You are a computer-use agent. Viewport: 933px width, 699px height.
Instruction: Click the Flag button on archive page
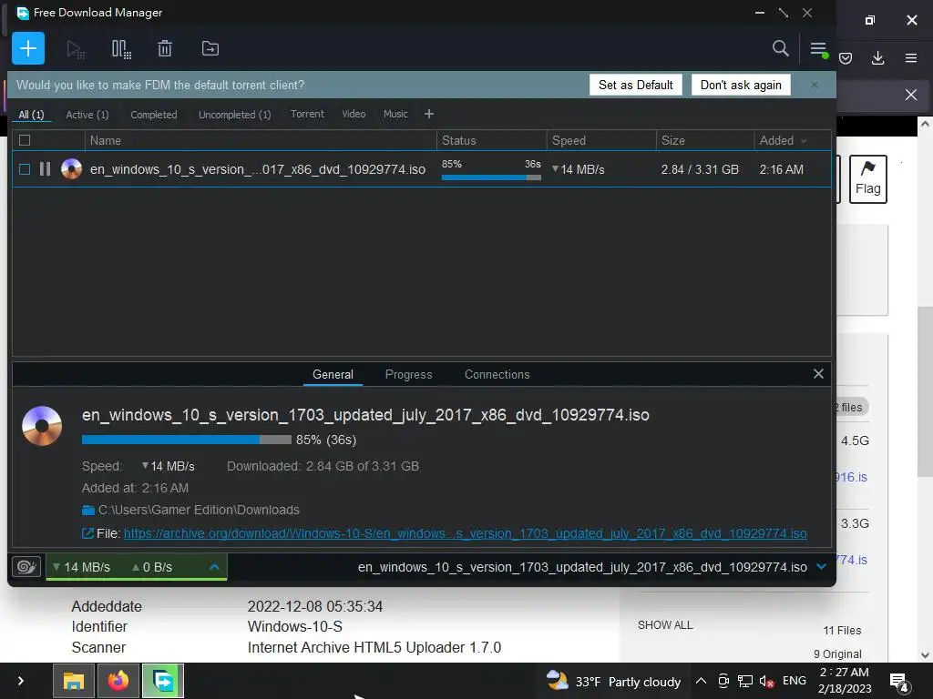point(867,179)
